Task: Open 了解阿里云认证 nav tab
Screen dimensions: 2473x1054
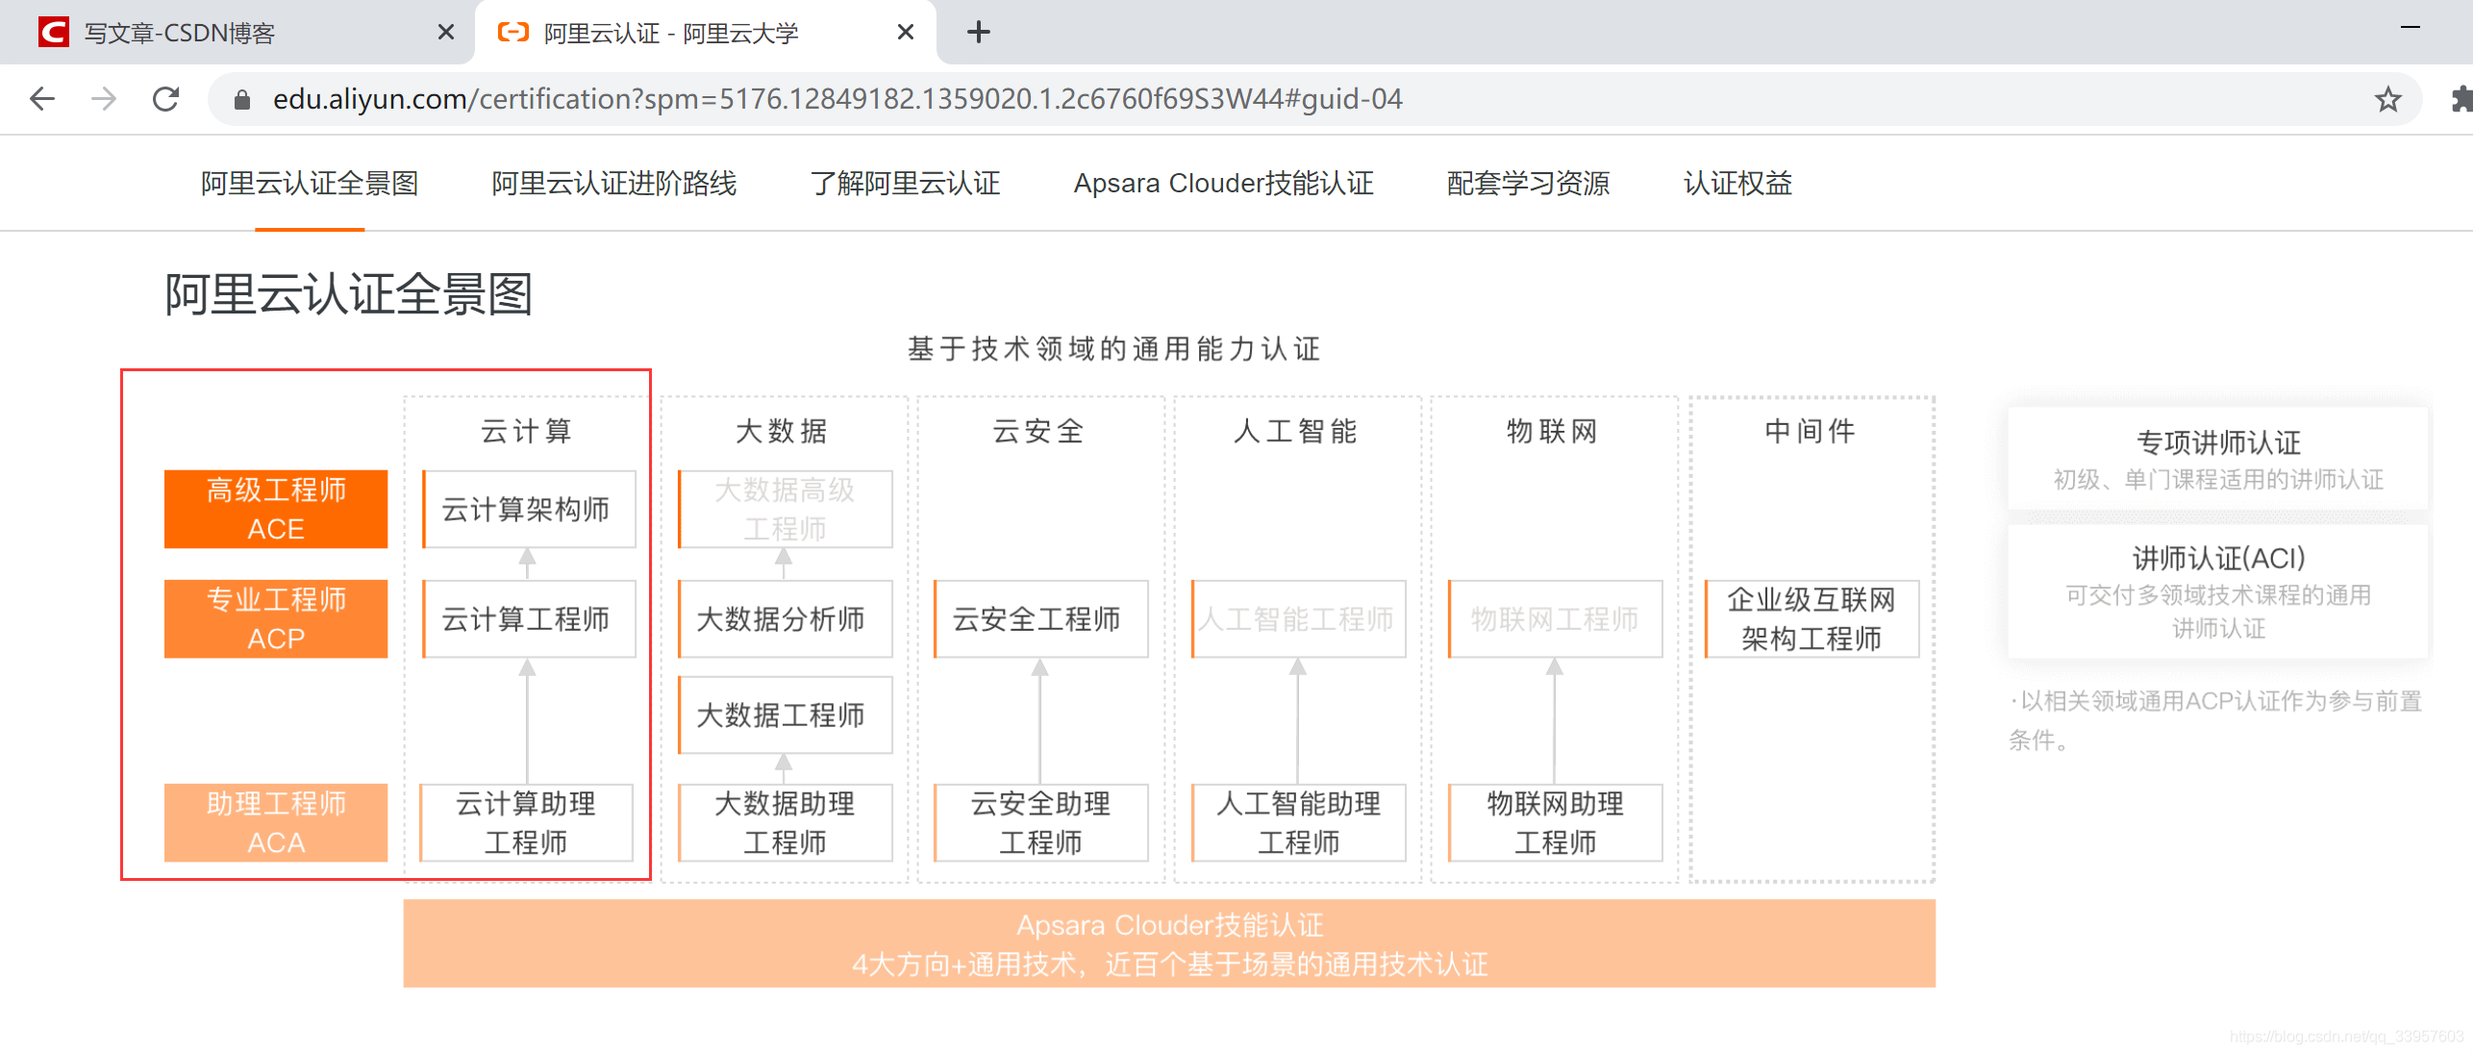Action: pyautogui.click(x=905, y=184)
